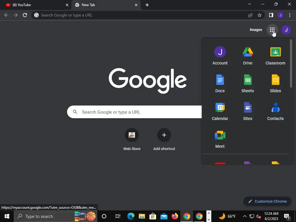
Task: Show hidden system tray icons
Action: [245, 216]
